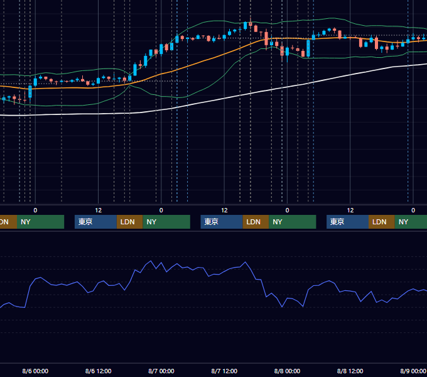Click the 8/8 12:00 date label
Image resolution: width=427 pixels, height=377 pixels.
(x=350, y=371)
